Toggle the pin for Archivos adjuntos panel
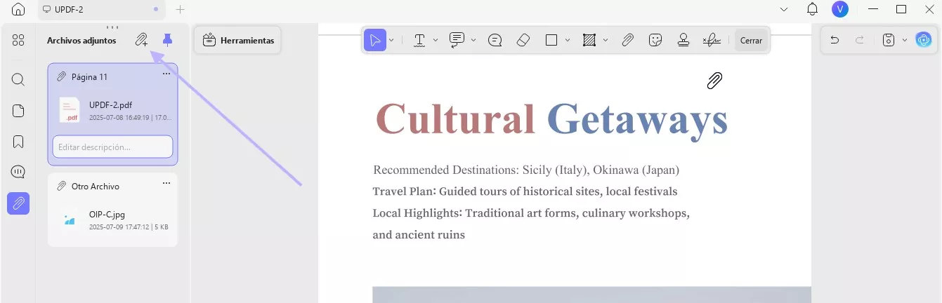Screen dimensions: 942x303 (167, 40)
